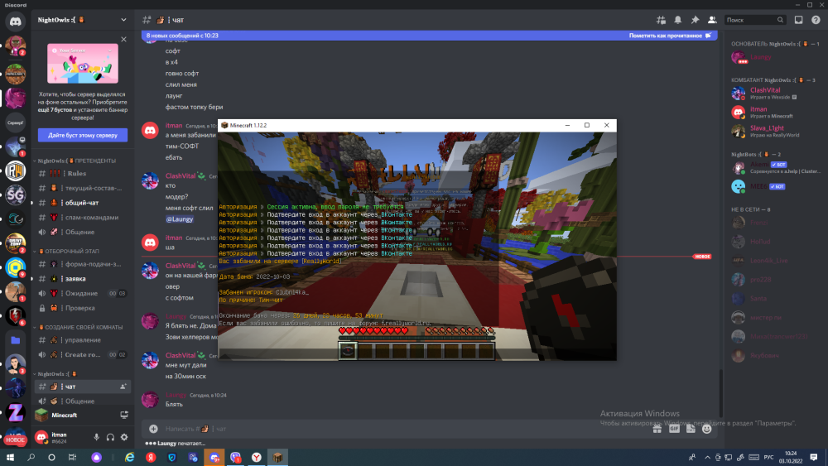Open форма-подачи-з... channel
This screenshot has height=466, width=828.
(82, 264)
